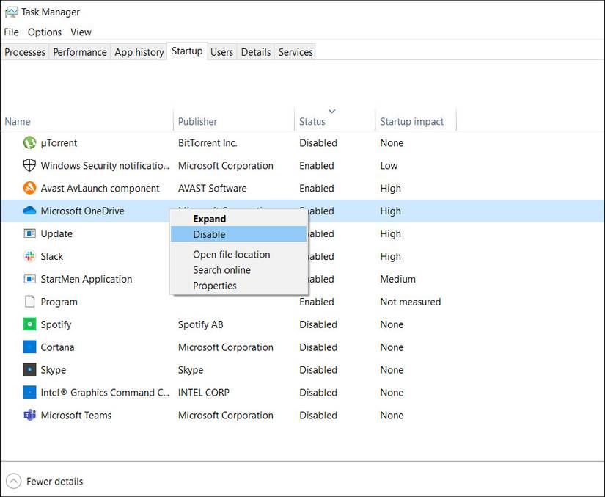Choose Open file location in context menu

(239, 255)
